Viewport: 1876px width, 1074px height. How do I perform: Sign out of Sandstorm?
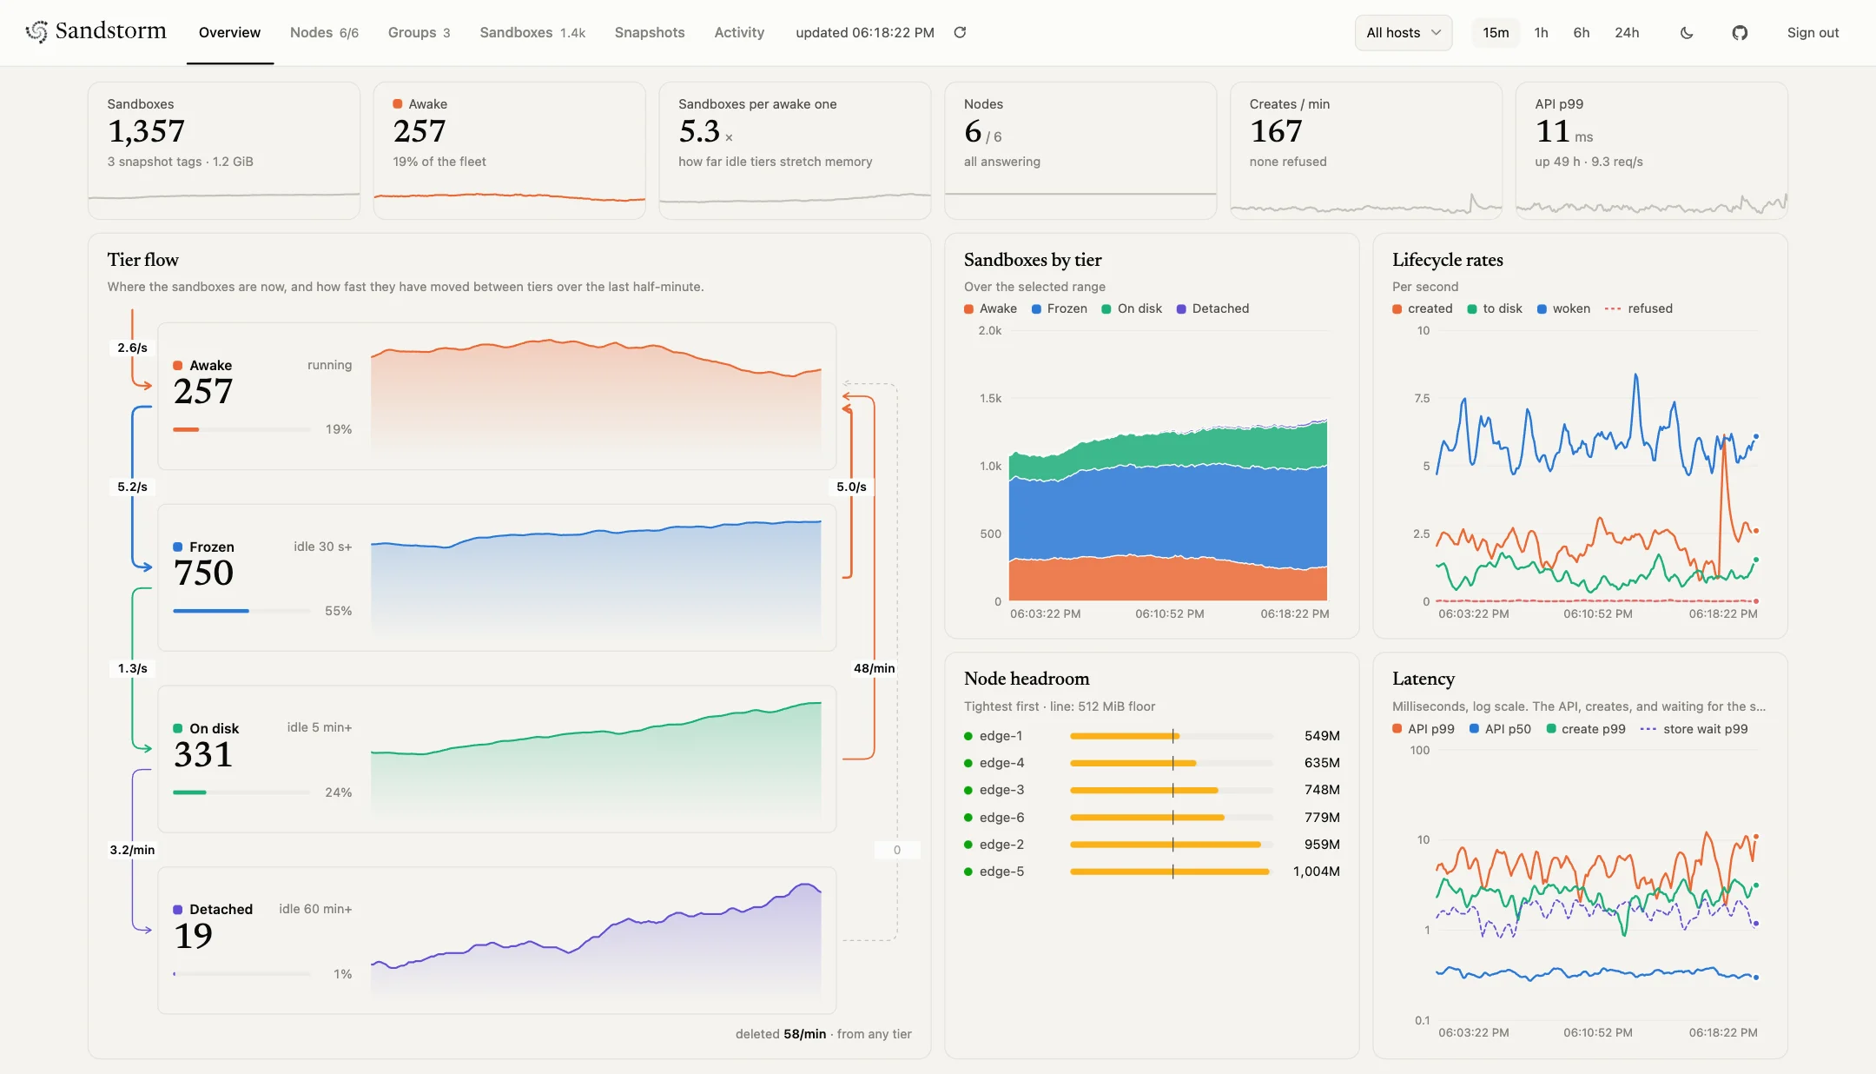[x=1813, y=32]
